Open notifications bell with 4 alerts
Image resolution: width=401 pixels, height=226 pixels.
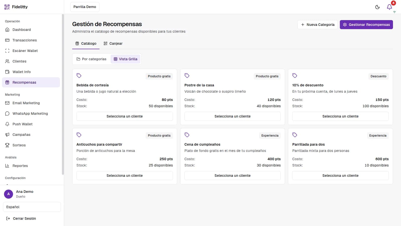tap(389, 7)
